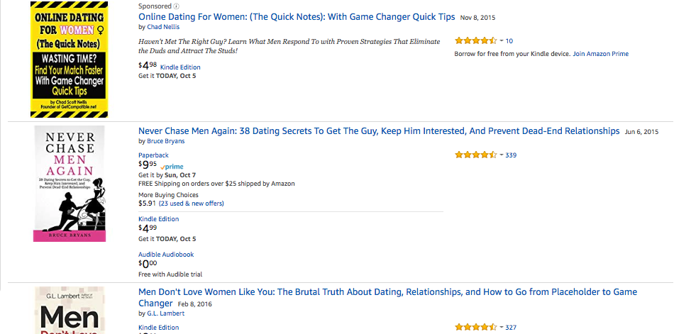Open Never Chase Men Again title link
This screenshot has width=674, height=334.
379,131
